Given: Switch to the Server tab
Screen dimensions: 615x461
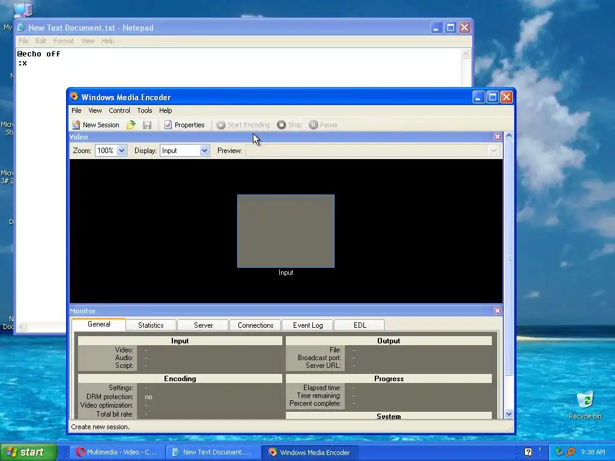Looking at the screenshot, I should coord(203,325).
